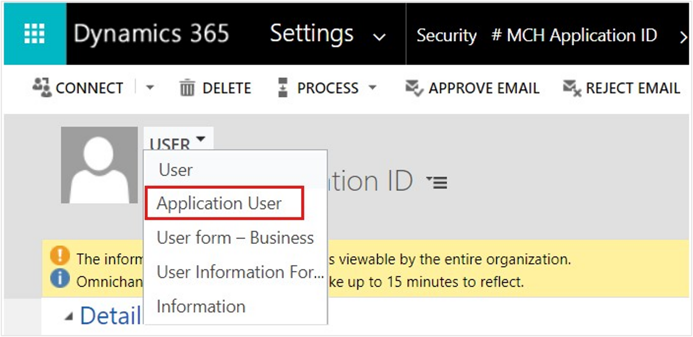The image size is (693, 337).
Task: Click the REJECT EMAIL command text
Action: click(x=633, y=88)
